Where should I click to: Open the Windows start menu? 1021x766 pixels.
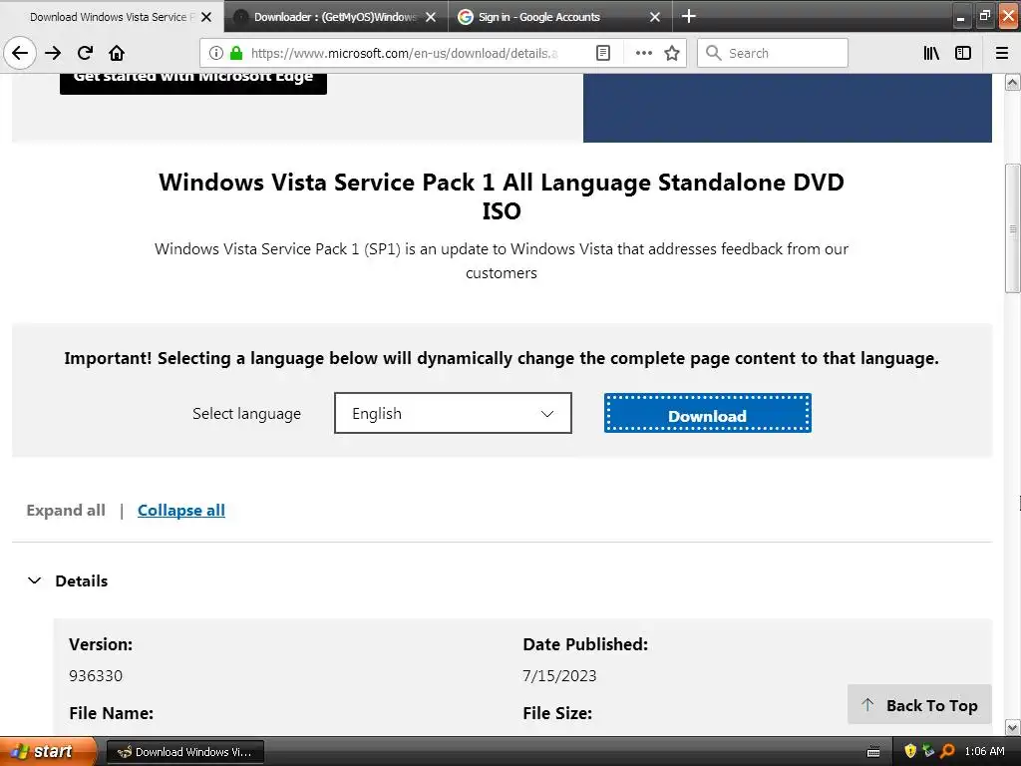(48, 751)
